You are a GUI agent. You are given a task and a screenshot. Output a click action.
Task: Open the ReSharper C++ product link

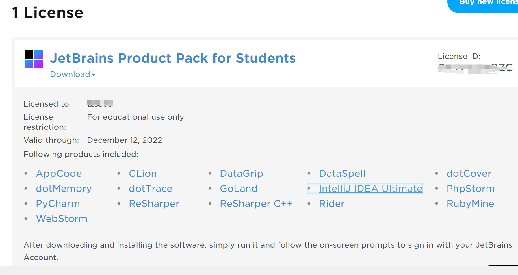click(x=256, y=204)
